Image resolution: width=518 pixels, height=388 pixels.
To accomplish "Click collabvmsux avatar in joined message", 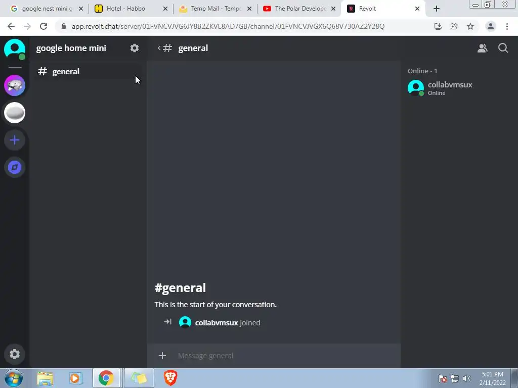I will [x=185, y=322].
